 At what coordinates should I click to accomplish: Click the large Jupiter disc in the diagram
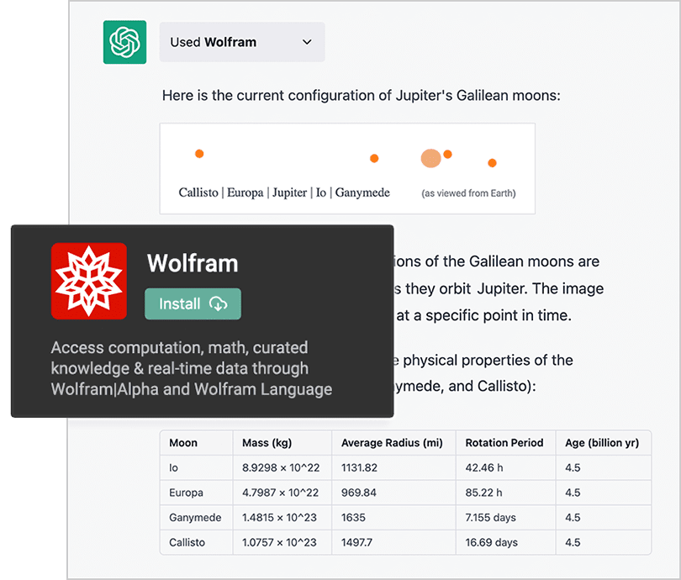[x=430, y=159]
